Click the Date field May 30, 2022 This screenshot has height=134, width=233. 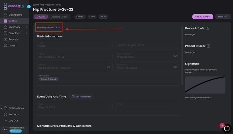point(75,106)
